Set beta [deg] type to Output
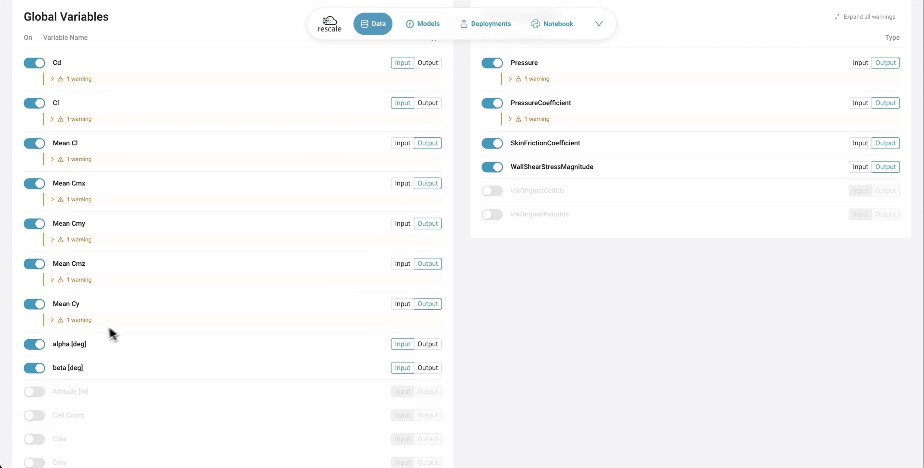This screenshot has width=924, height=468. [428, 368]
